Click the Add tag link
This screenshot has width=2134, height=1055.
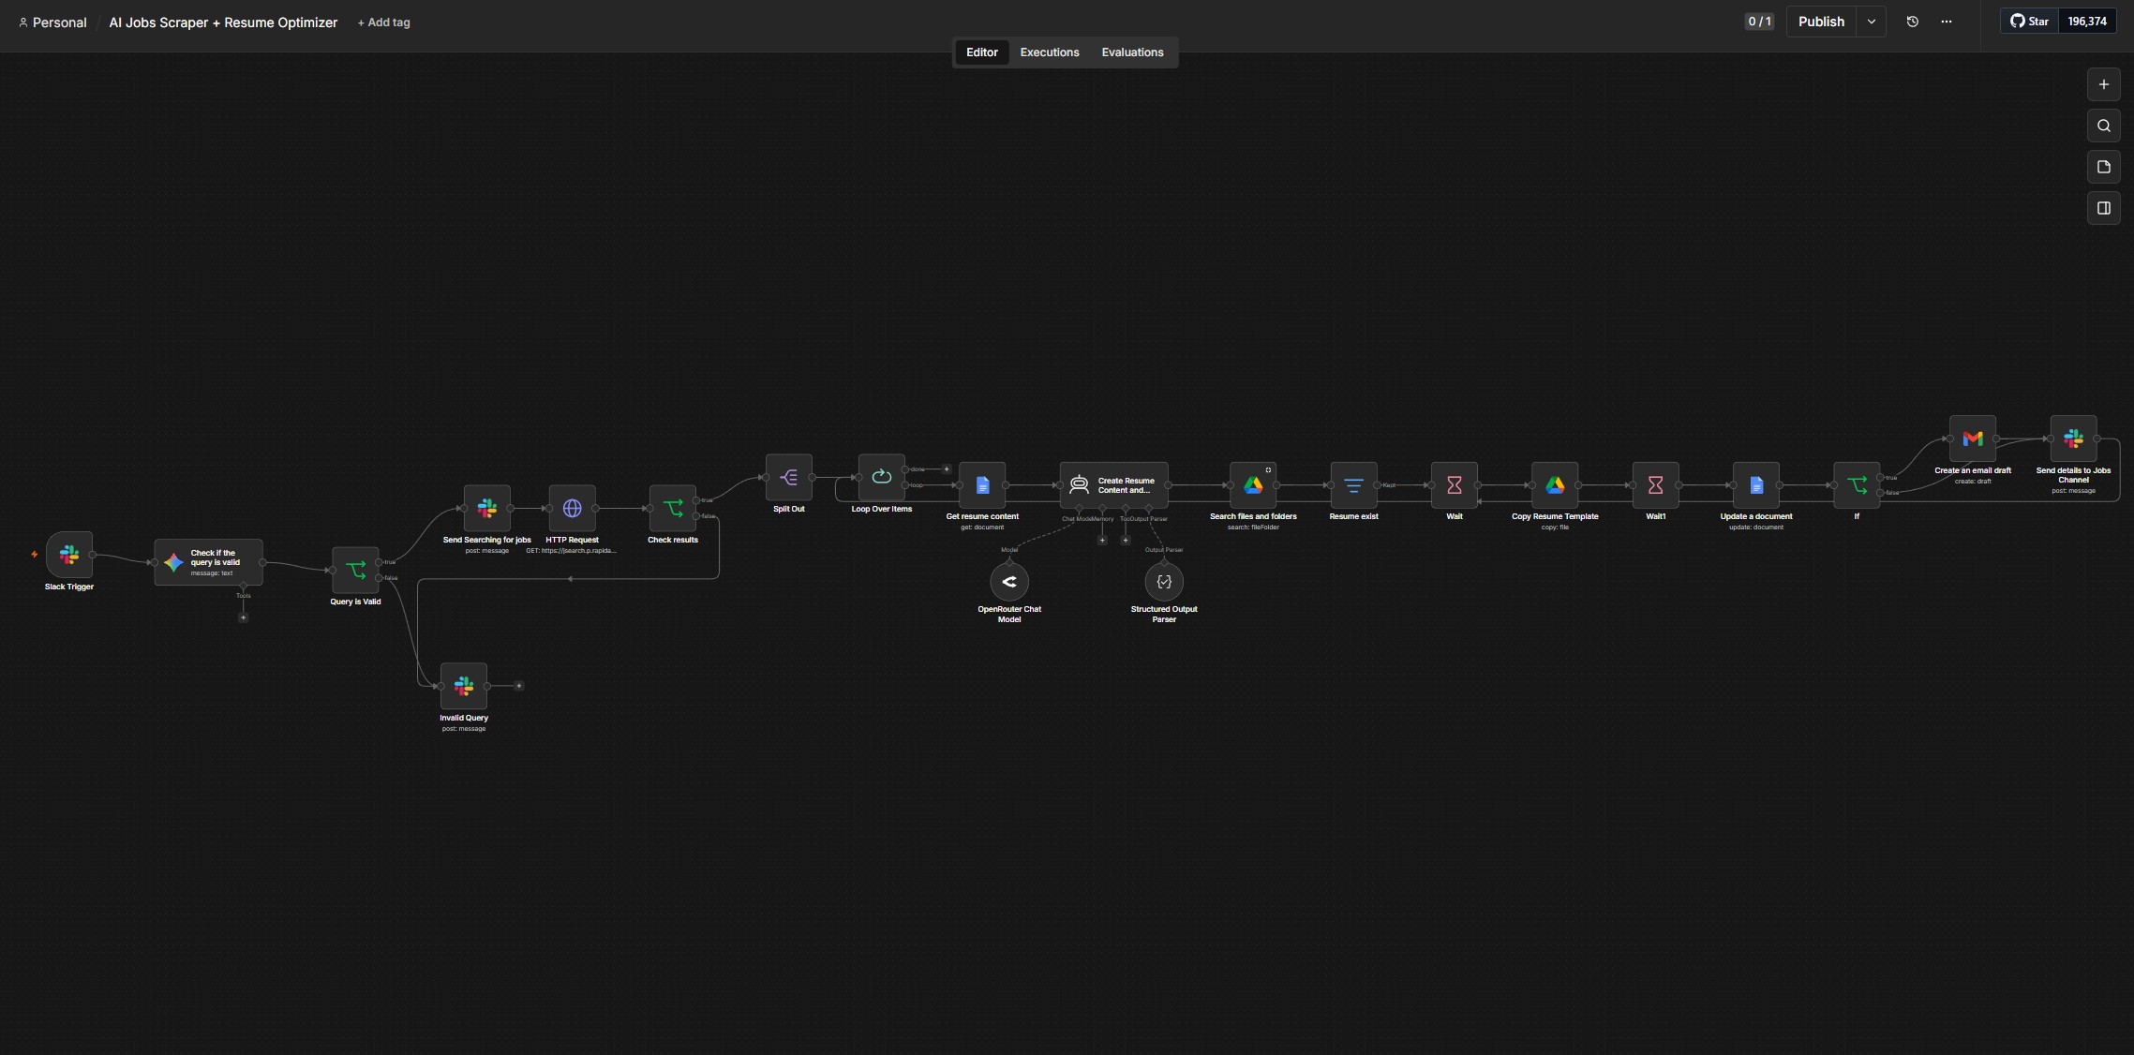click(383, 22)
